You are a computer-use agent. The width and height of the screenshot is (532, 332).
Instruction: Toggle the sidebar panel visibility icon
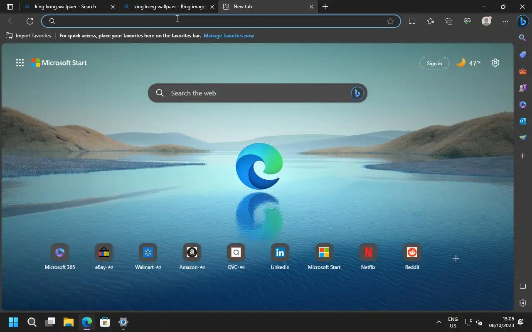pos(523,286)
